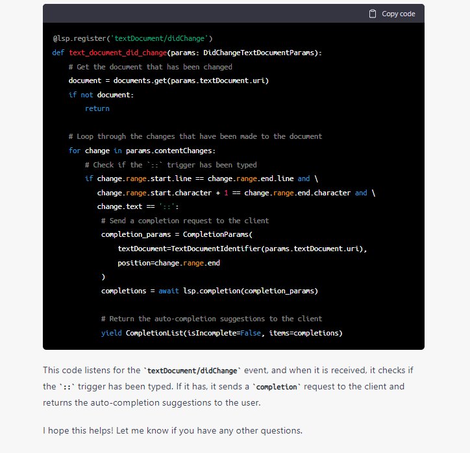Click comment 'Send a completion request to the client'

(185, 221)
